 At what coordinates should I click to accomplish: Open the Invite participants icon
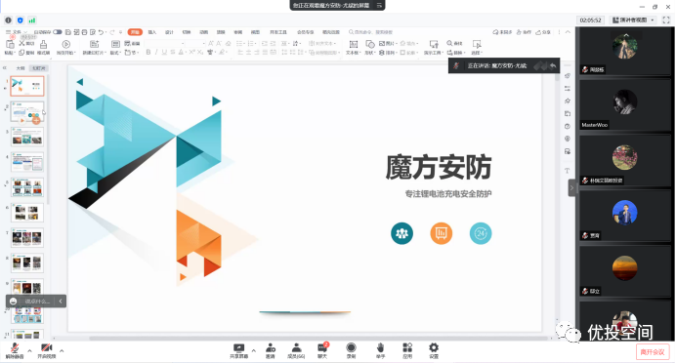pos(271,351)
